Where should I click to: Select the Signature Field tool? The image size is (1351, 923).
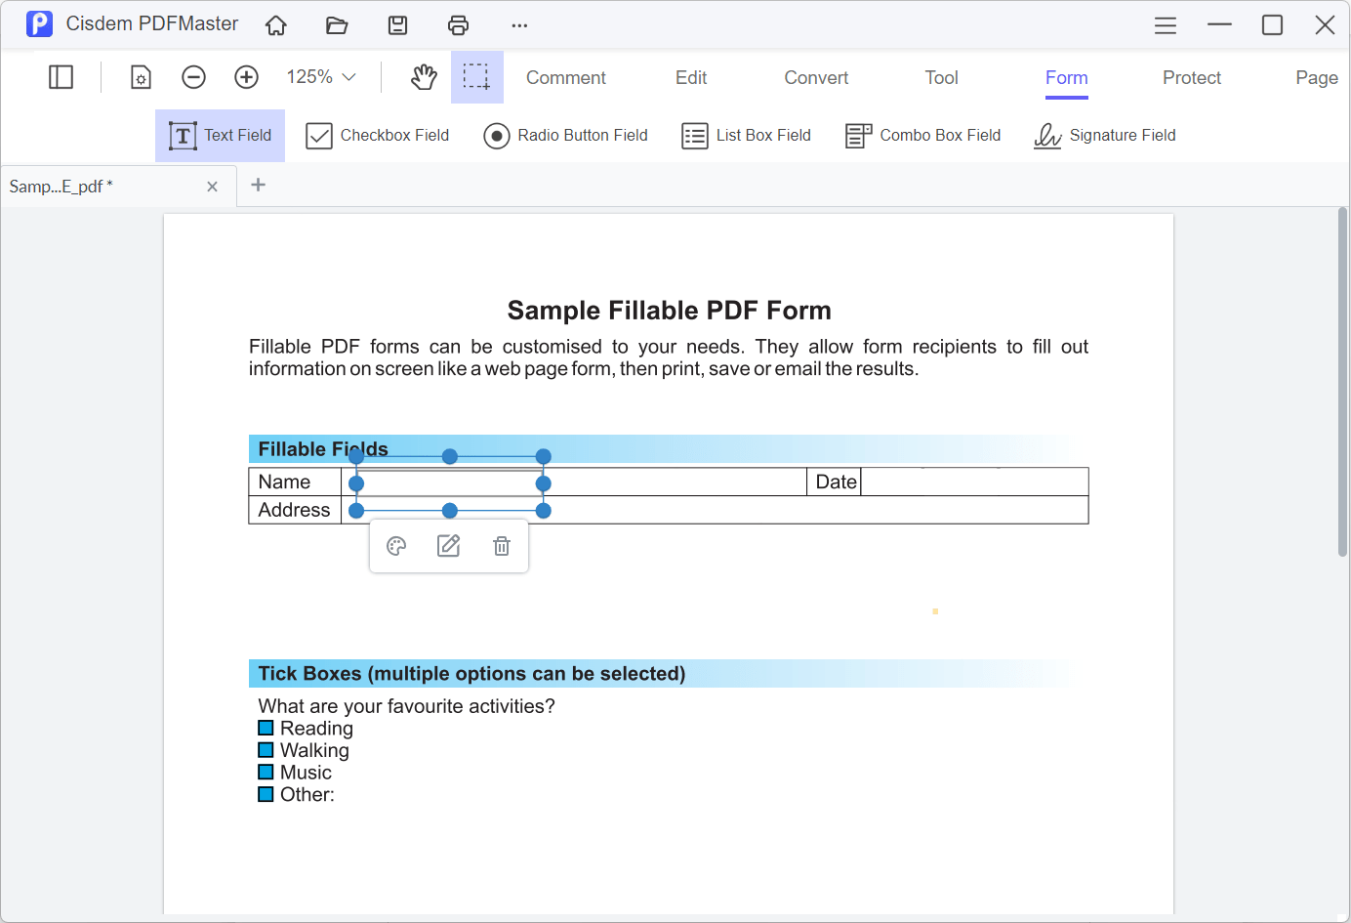(x=1105, y=136)
